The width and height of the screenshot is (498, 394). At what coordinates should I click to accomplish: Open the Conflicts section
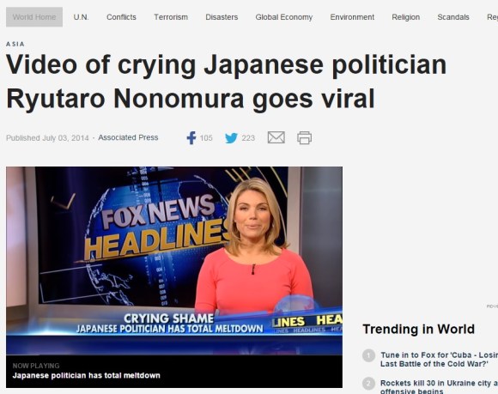(x=121, y=17)
